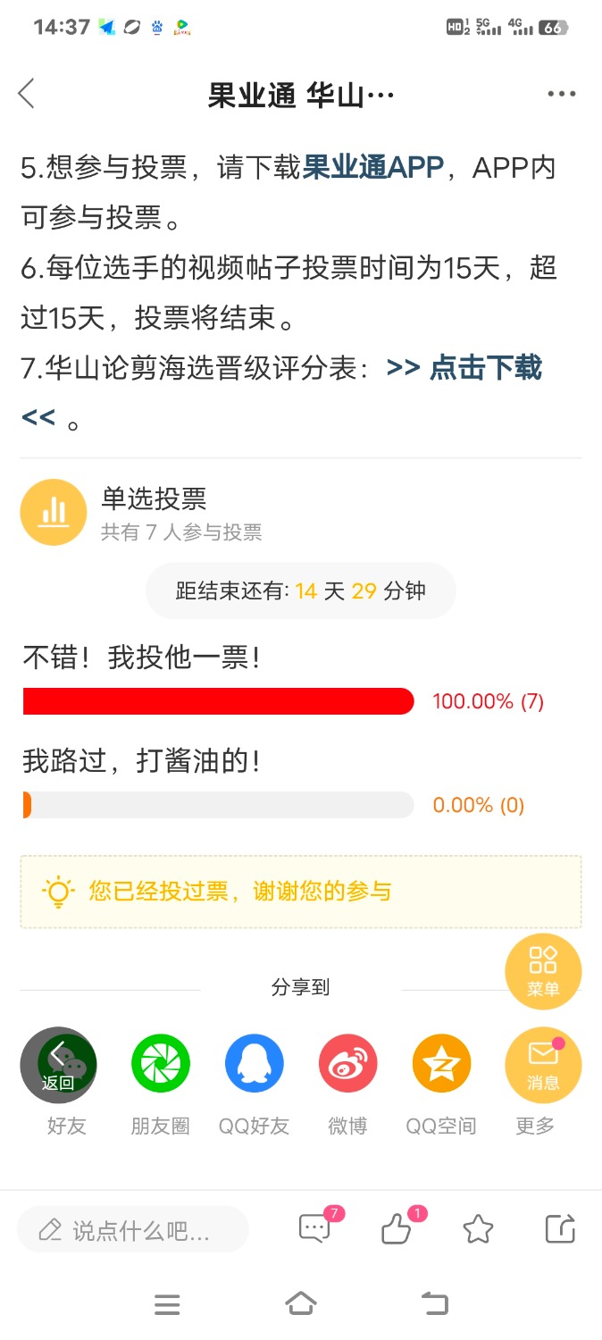Open the 果业通APP link
This screenshot has height=1340, width=602.
(x=373, y=167)
